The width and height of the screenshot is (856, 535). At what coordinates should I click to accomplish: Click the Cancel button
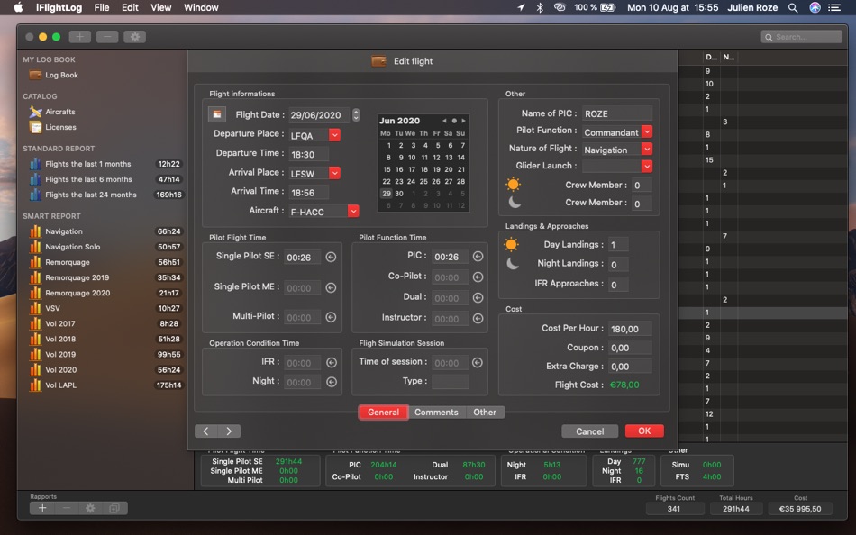[589, 431]
